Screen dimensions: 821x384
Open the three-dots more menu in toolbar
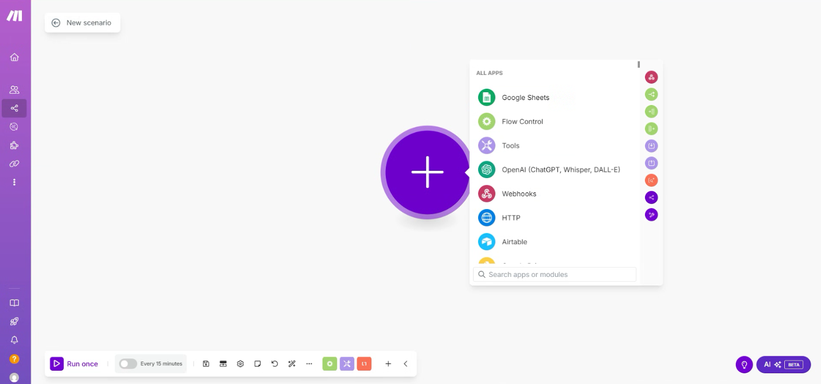tap(309, 363)
